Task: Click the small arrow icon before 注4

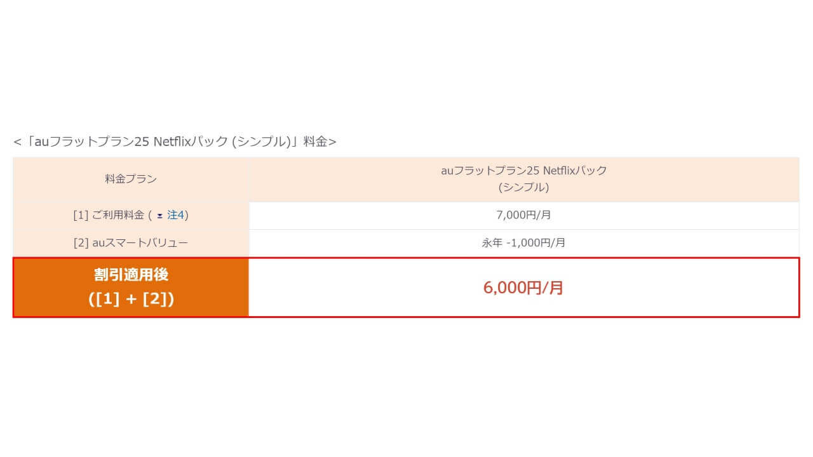Action: 160,216
